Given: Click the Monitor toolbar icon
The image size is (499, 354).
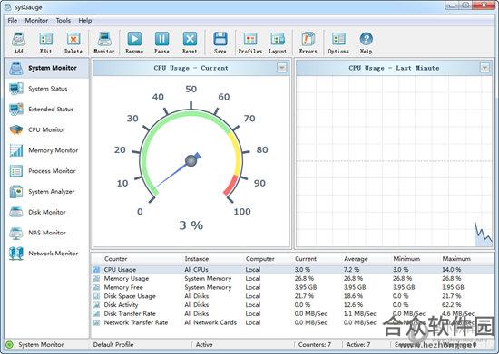Looking at the screenshot, I should [104, 43].
